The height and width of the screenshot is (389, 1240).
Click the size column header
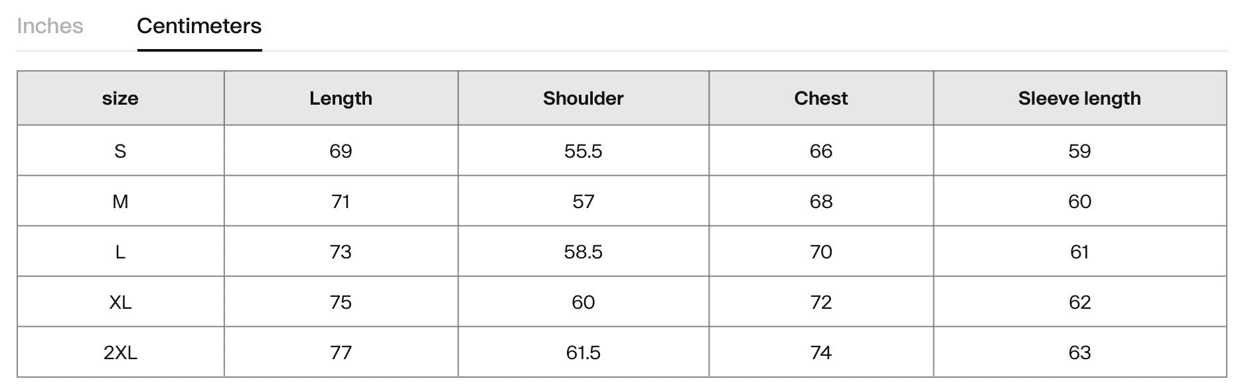[120, 98]
